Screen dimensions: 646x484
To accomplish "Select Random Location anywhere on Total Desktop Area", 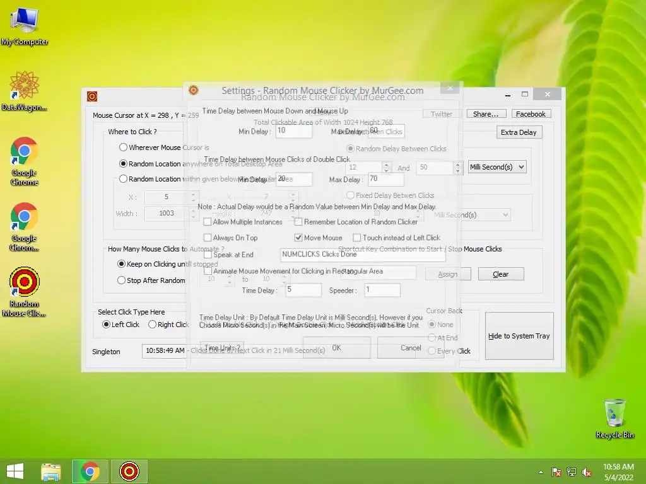I will pos(123,163).
